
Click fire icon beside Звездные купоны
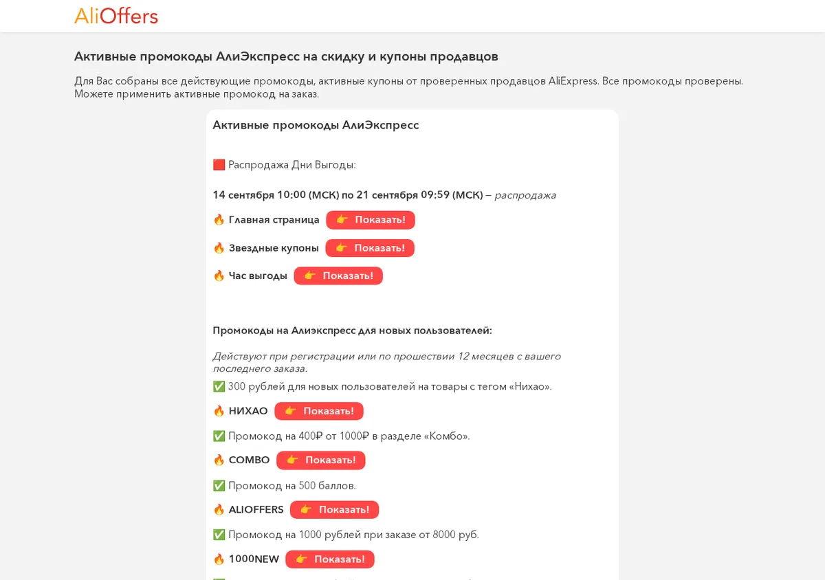[x=219, y=248]
